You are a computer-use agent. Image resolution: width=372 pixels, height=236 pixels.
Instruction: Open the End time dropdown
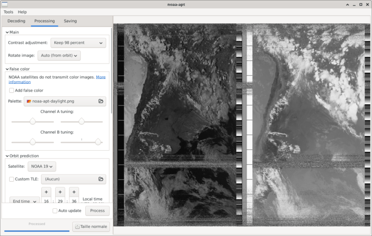(x=25, y=201)
